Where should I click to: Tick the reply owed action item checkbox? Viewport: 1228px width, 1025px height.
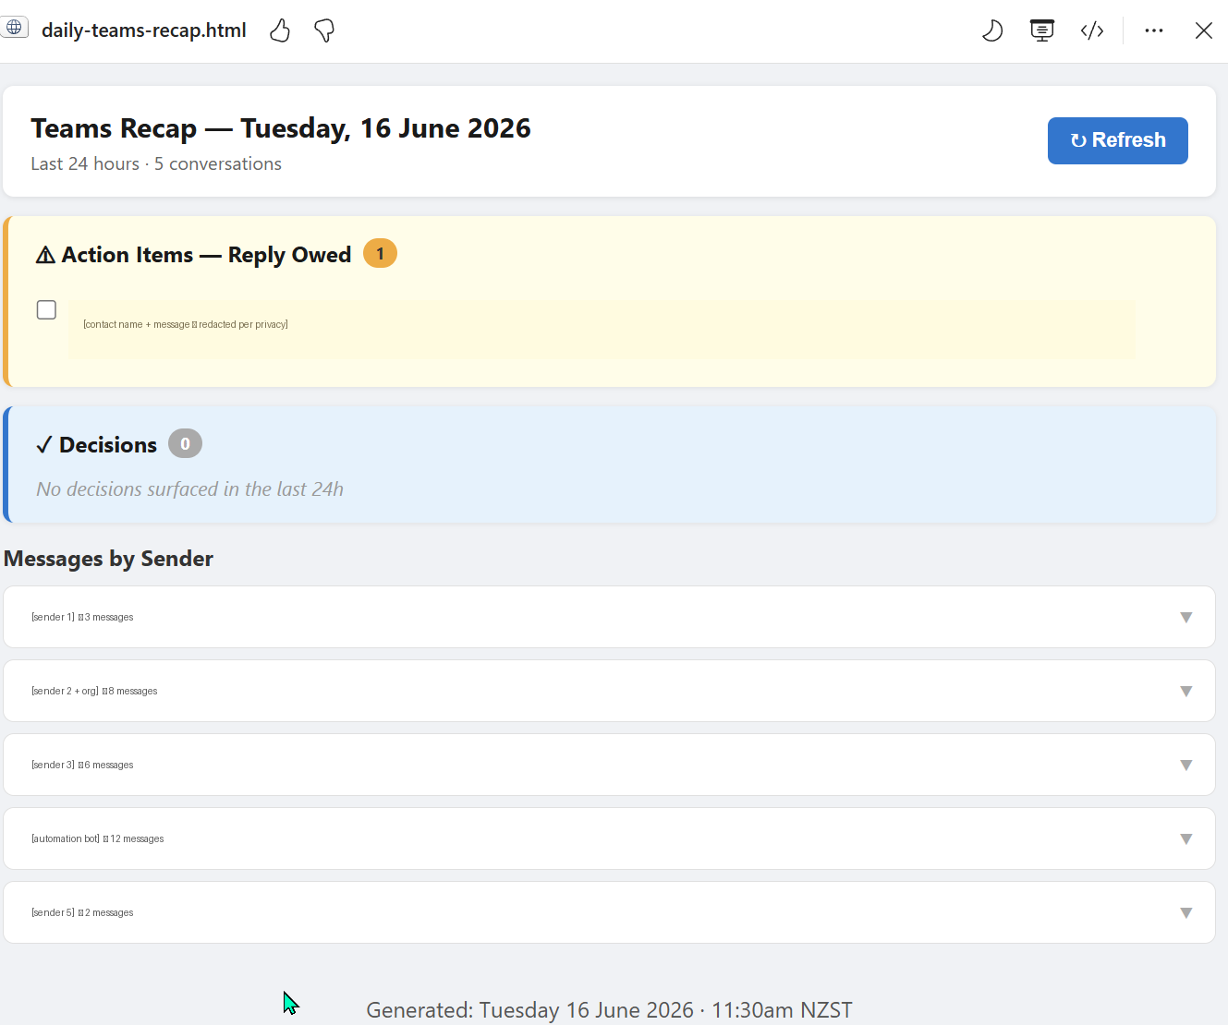(x=46, y=309)
